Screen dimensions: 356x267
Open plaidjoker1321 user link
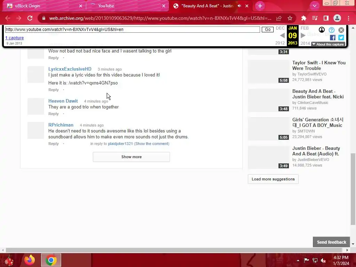point(120,144)
